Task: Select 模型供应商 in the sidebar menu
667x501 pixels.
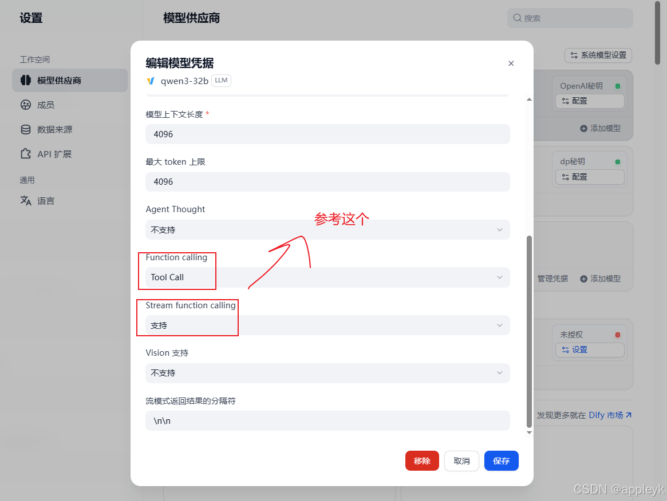Action: (x=59, y=81)
